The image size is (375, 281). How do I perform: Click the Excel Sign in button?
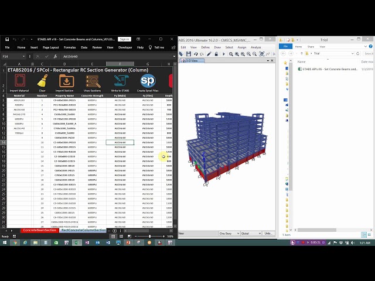pyautogui.click(x=124, y=39)
